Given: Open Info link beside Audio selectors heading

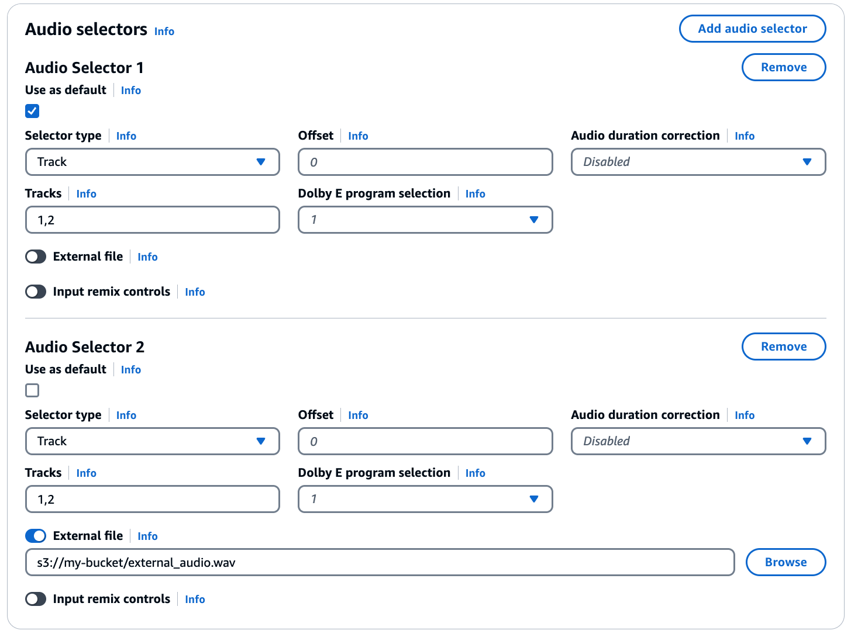Looking at the screenshot, I should [x=164, y=32].
